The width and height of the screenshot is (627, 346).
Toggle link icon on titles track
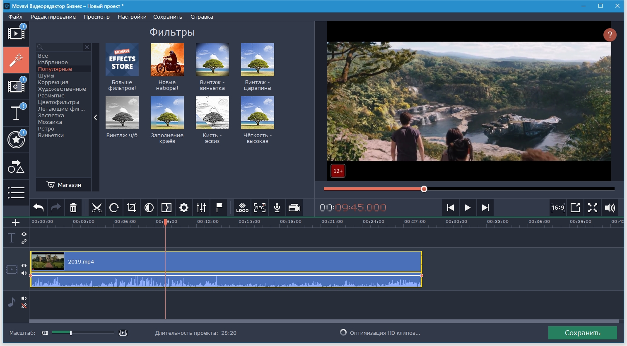pos(24,241)
